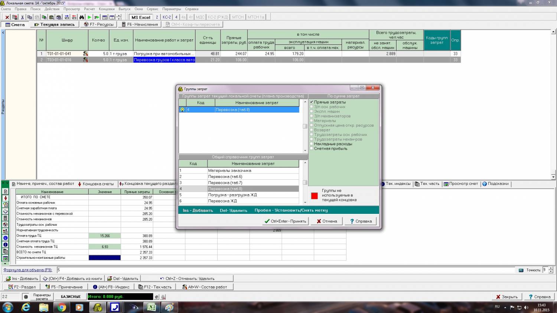
Task: Click the Точность spinner up arrow
Action: tap(551, 268)
